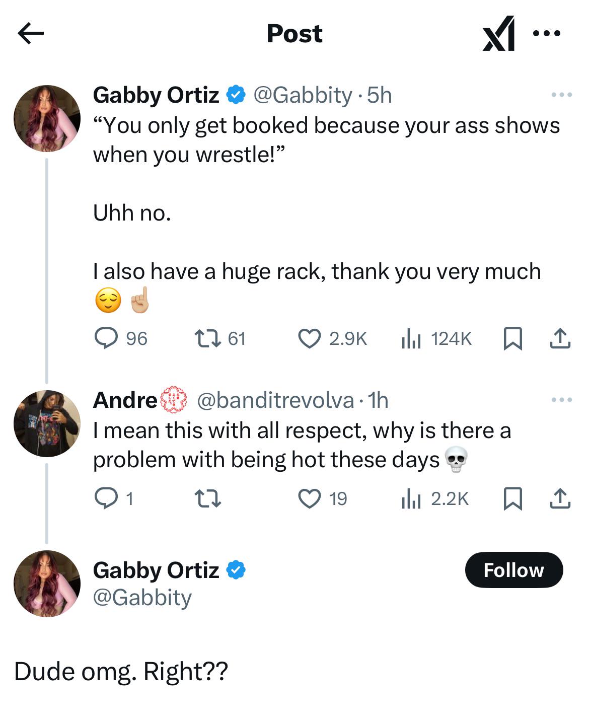589x723 pixels.
Task: Like Andre's reply with 19 likes
Action: click(309, 498)
